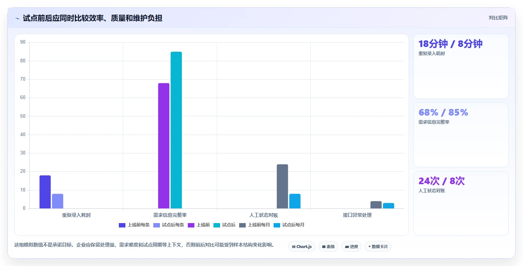Image resolution: width=523 pixels, height=266 pixels.
Task: Click the 数据卡片 tag chip
Action: pos(378,247)
